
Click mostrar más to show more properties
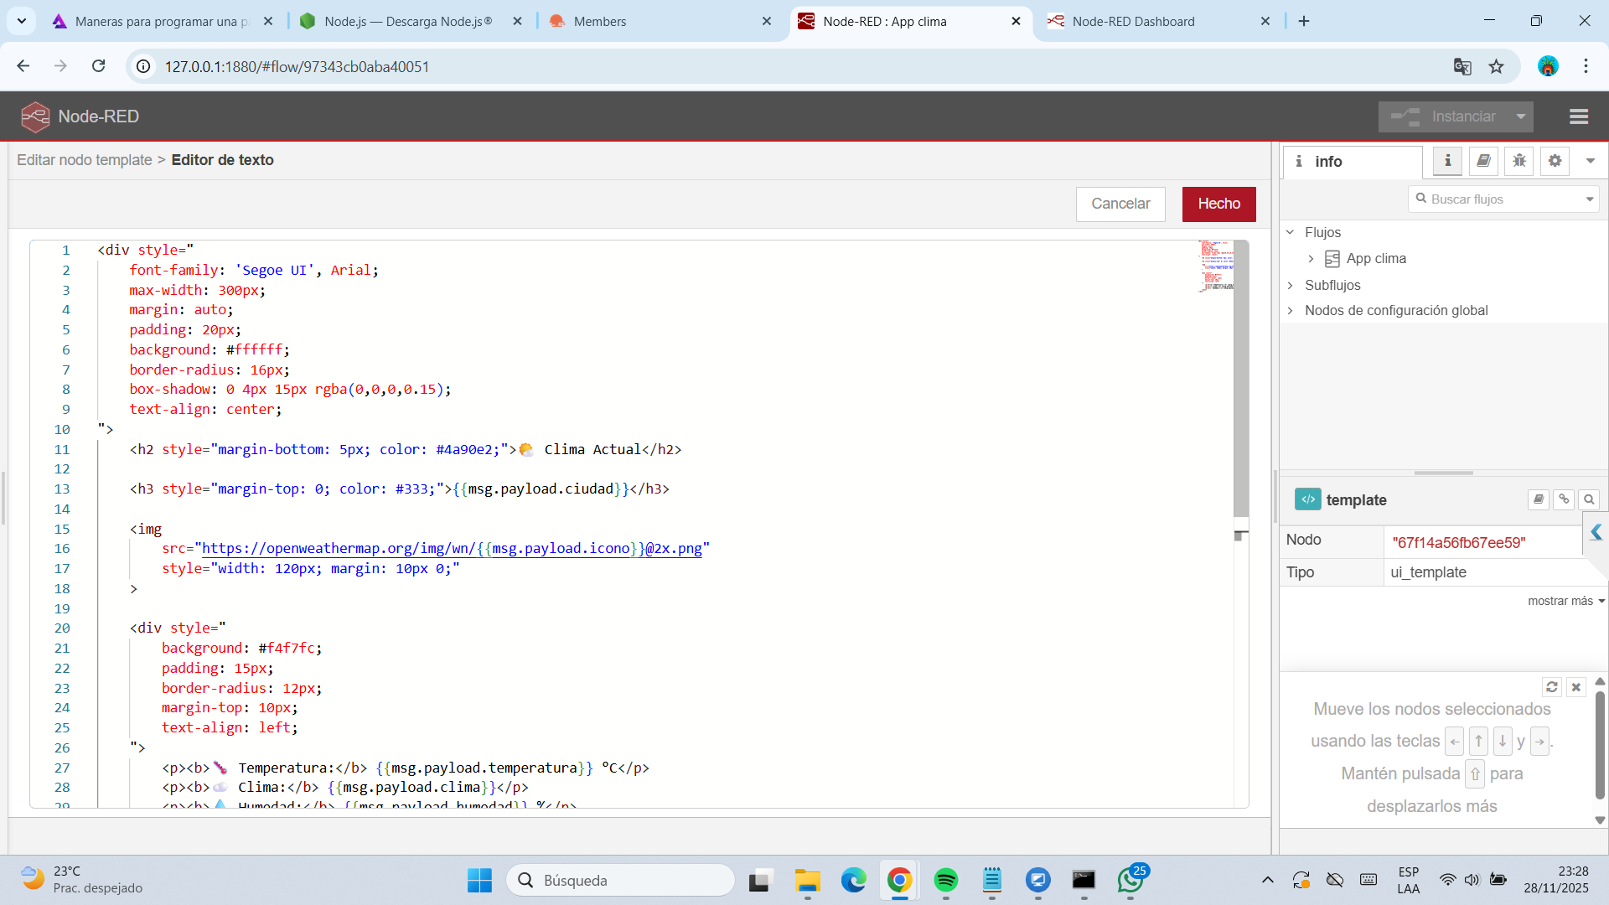pos(1565,601)
